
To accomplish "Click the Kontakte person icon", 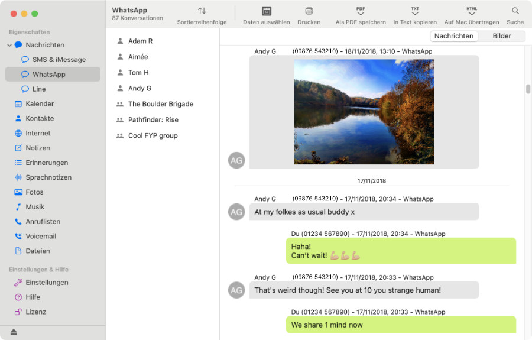I will click(18, 118).
